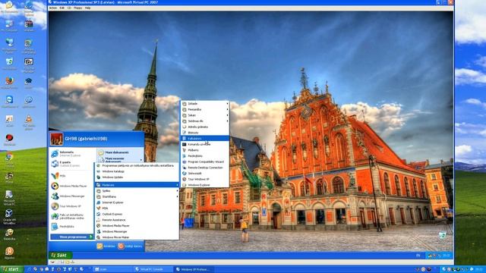This screenshot has height=273, width=486.
Task: Select My Documents host desktop icon
Action: pyautogui.click(x=9, y=8)
